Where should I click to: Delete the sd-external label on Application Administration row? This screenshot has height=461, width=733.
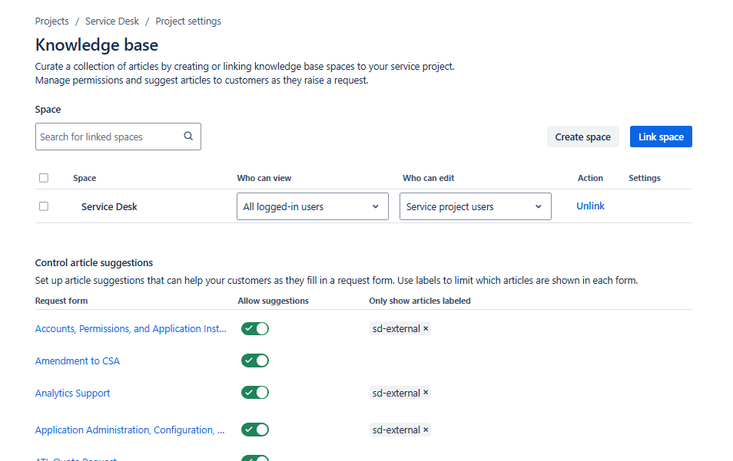(x=426, y=429)
